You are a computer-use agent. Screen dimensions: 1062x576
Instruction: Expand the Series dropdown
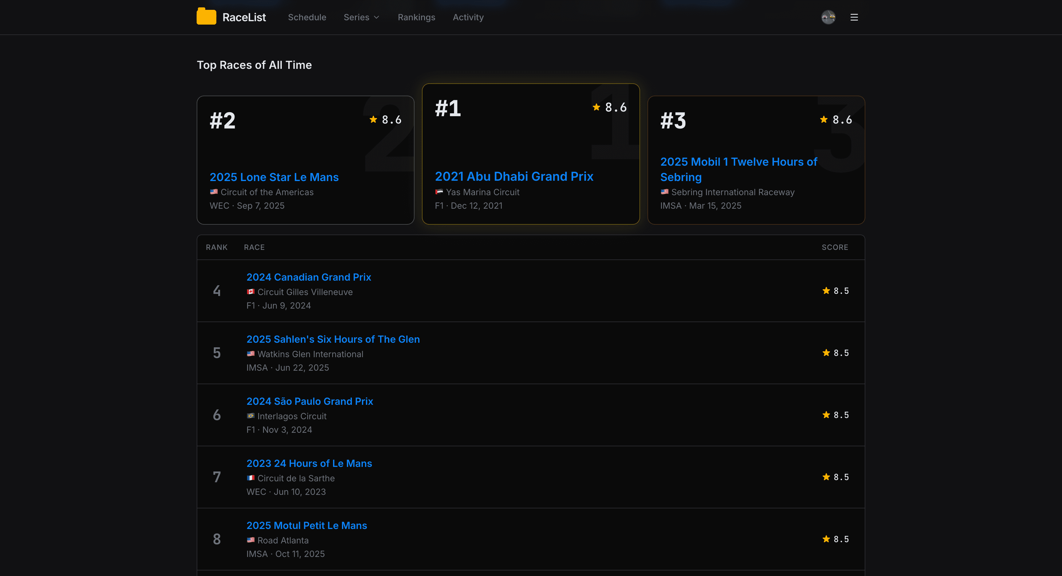tap(361, 17)
